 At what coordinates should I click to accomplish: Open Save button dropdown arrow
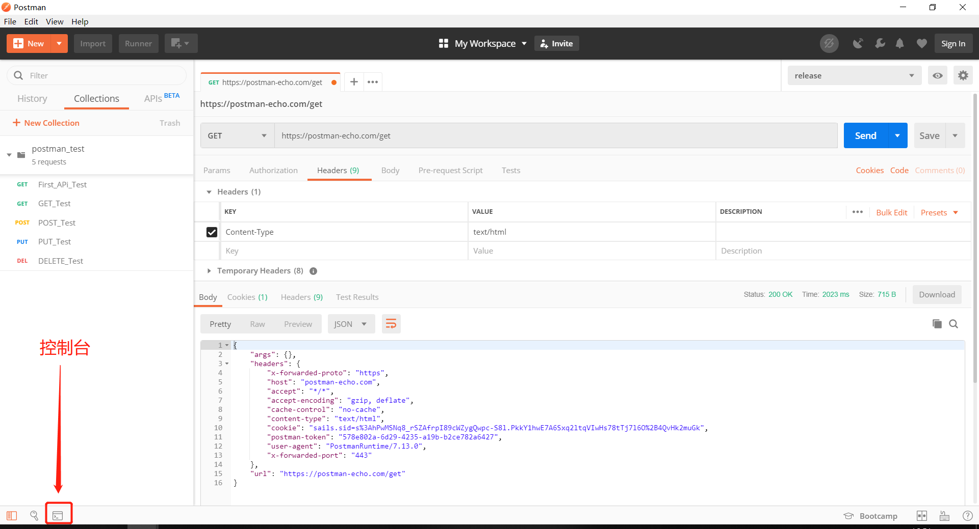(955, 135)
